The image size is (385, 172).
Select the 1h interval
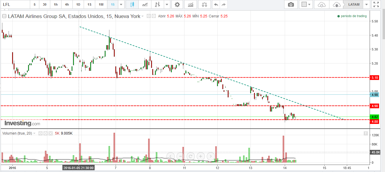pos(56,4)
